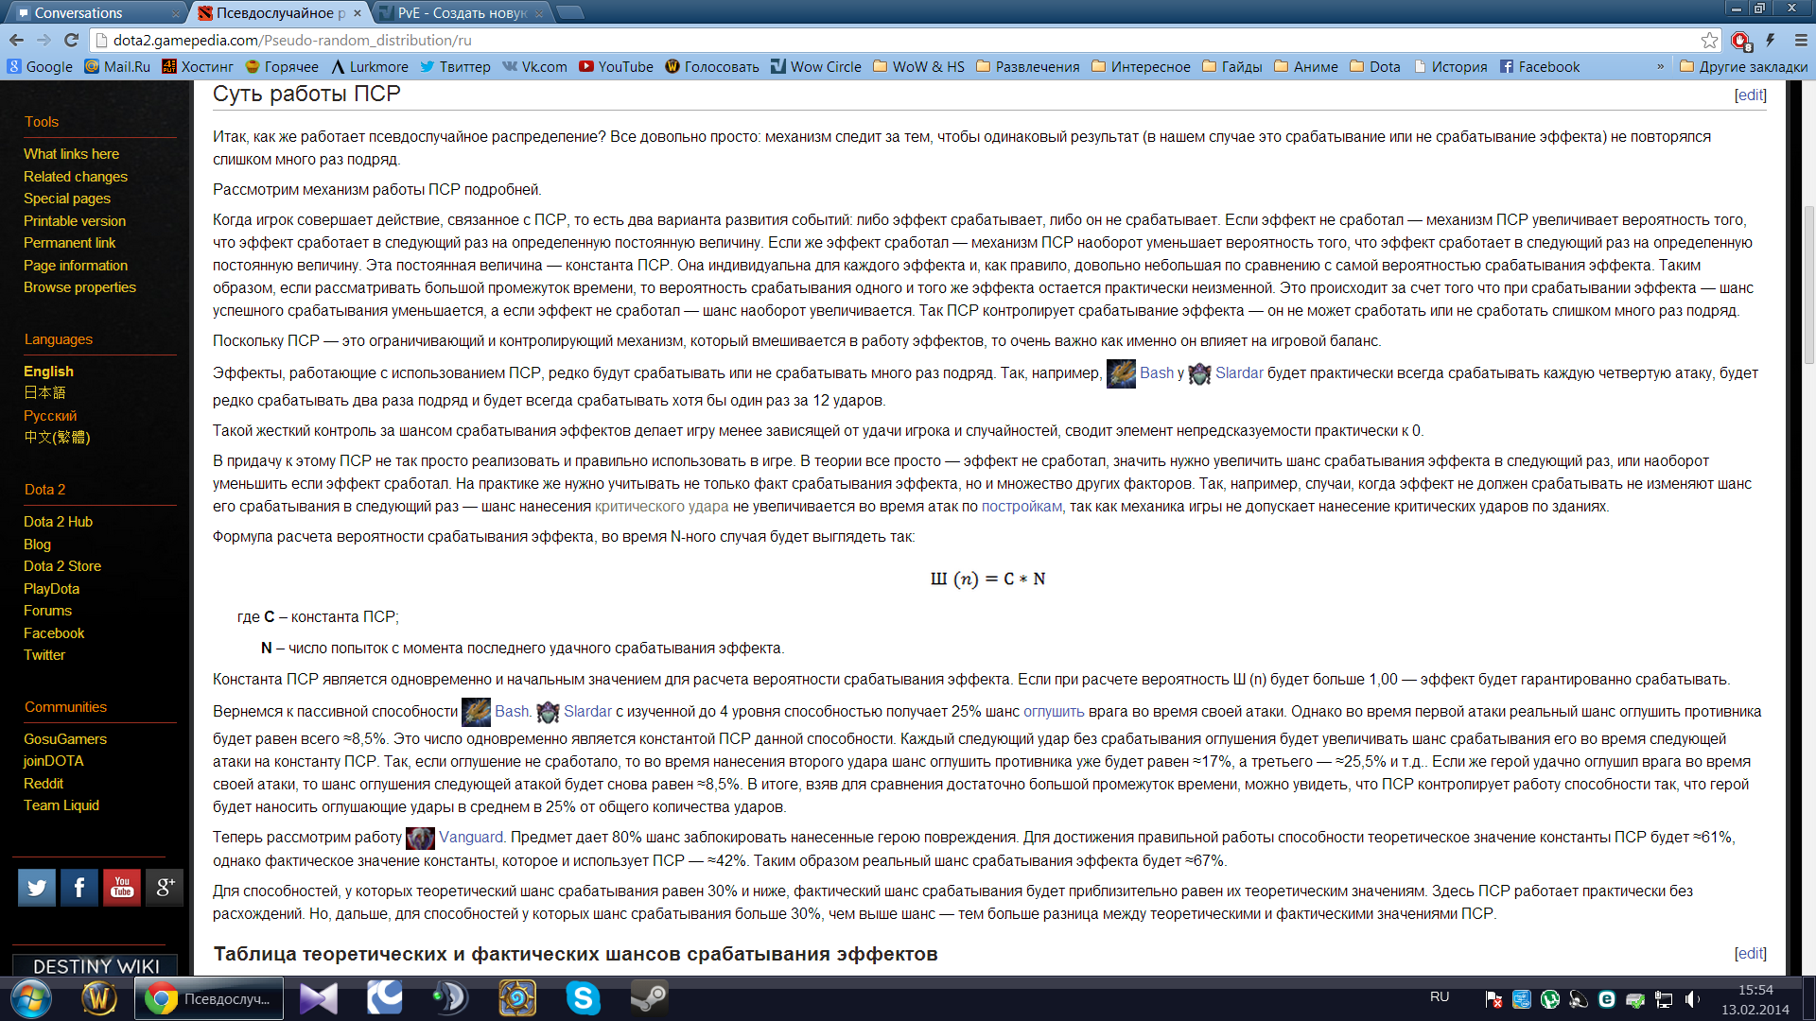Screen dimensions: 1816x1021
Task: Open the Page information tool link
Action: point(76,266)
